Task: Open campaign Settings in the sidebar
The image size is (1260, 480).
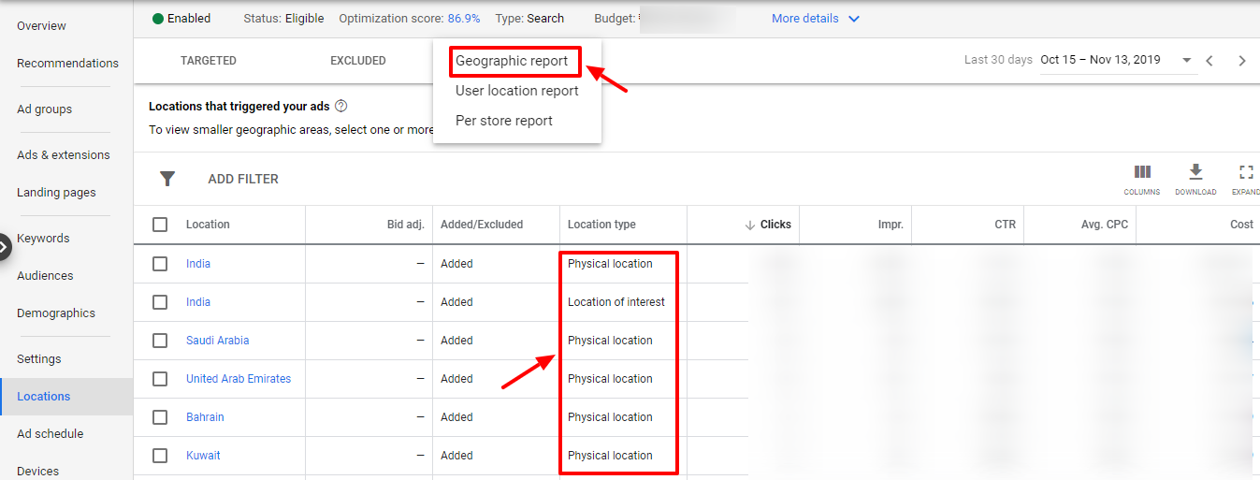Action: pyautogui.click(x=38, y=359)
